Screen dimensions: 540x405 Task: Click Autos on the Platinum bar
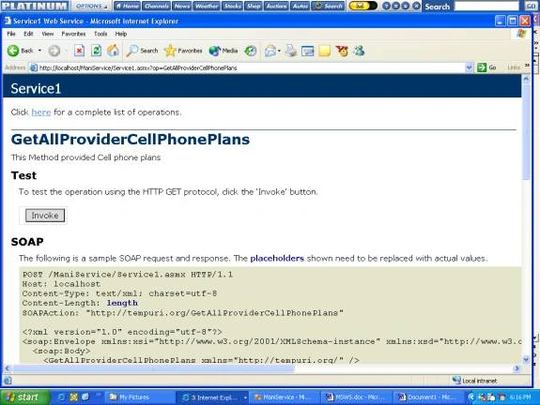coord(300,6)
